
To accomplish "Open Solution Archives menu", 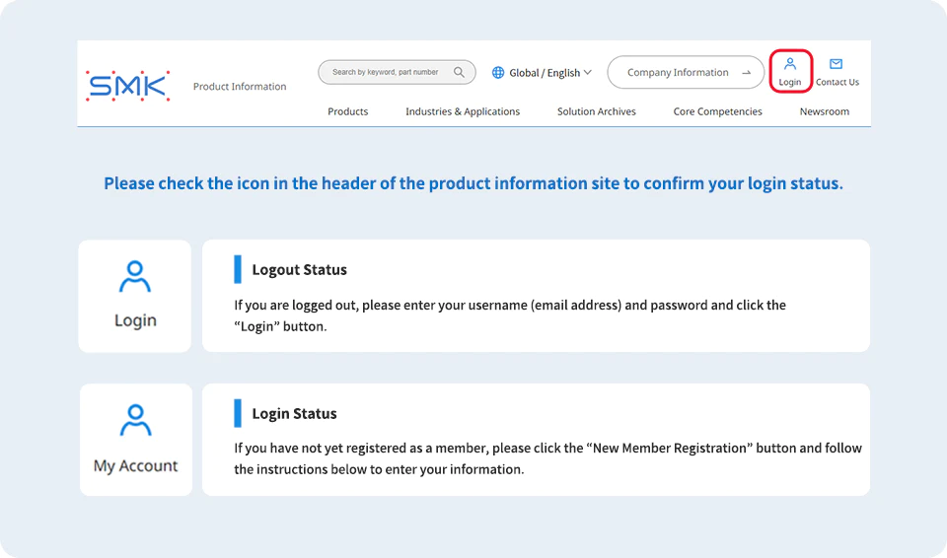I will click(596, 111).
